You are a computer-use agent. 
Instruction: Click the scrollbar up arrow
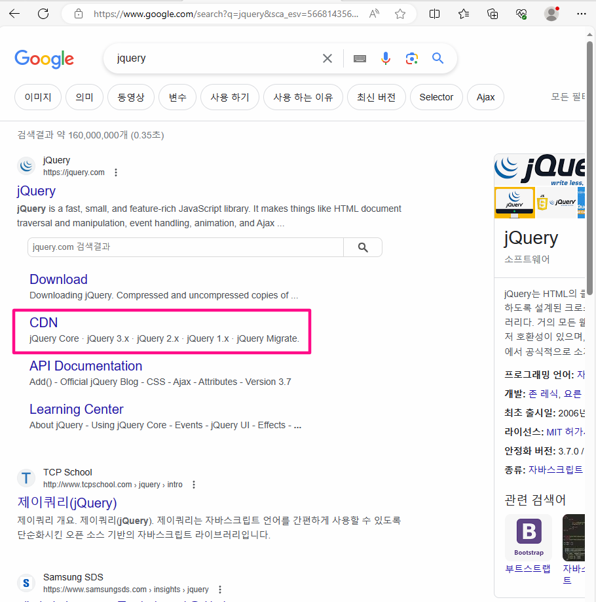tap(590, 35)
